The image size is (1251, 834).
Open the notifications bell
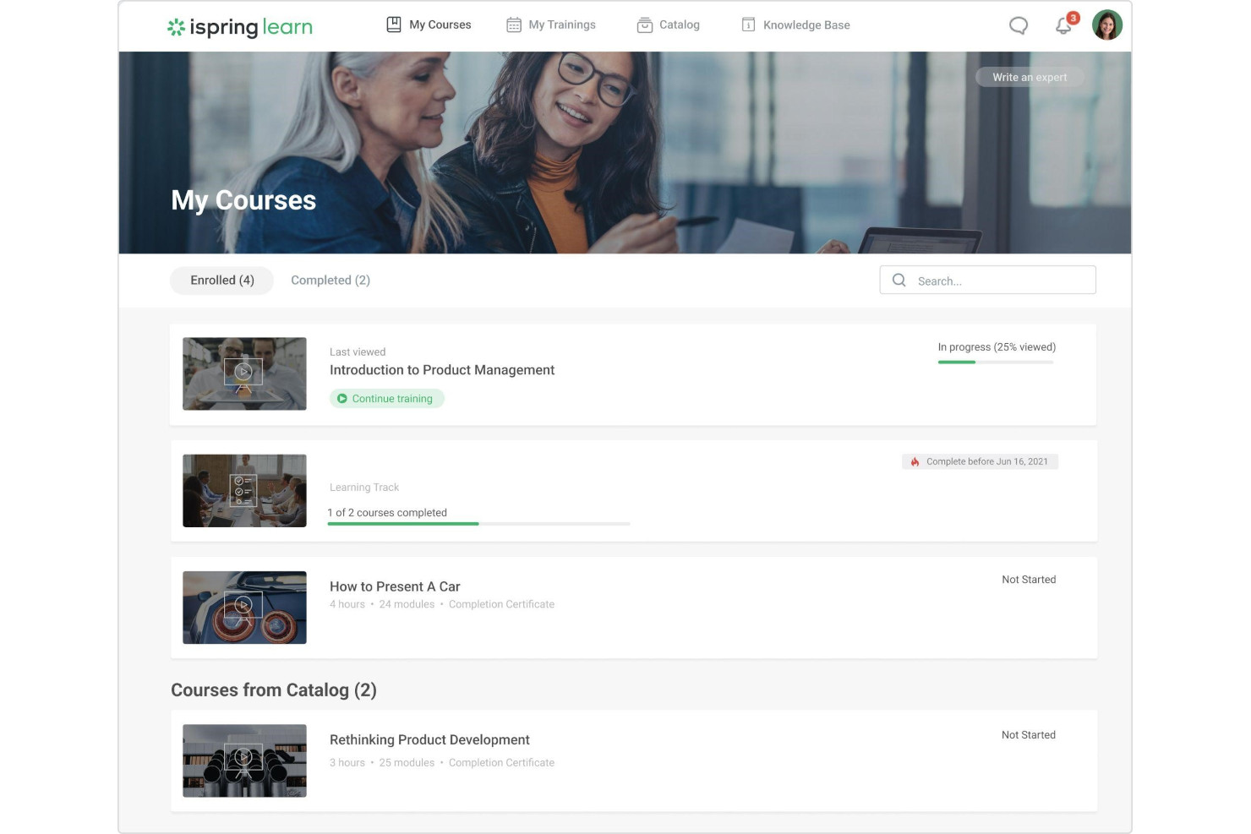coord(1063,26)
